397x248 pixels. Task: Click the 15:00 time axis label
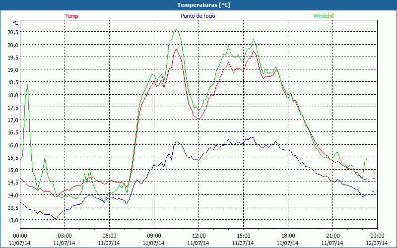point(243,236)
